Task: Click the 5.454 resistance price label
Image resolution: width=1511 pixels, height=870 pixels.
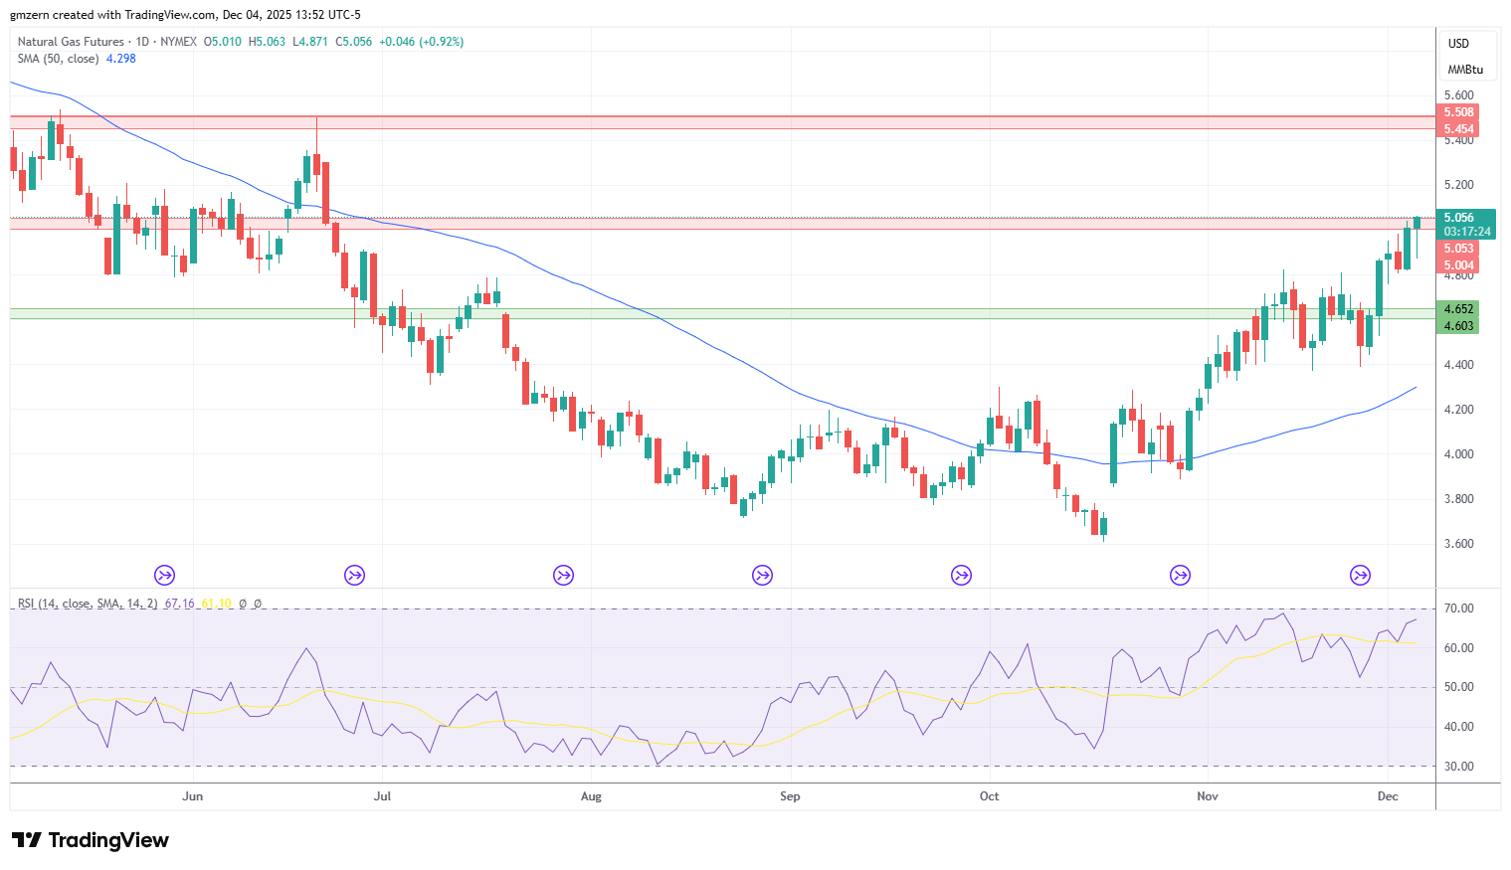Action: pos(1458,129)
